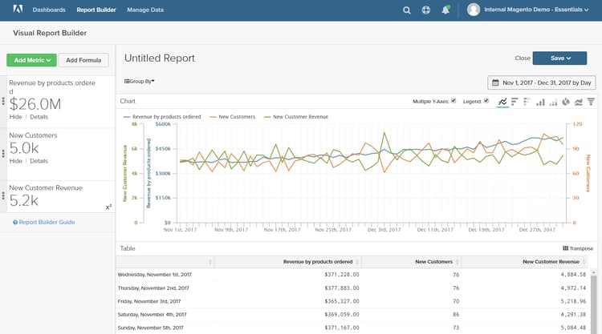Open the Report Builder Guide link

click(x=47, y=222)
